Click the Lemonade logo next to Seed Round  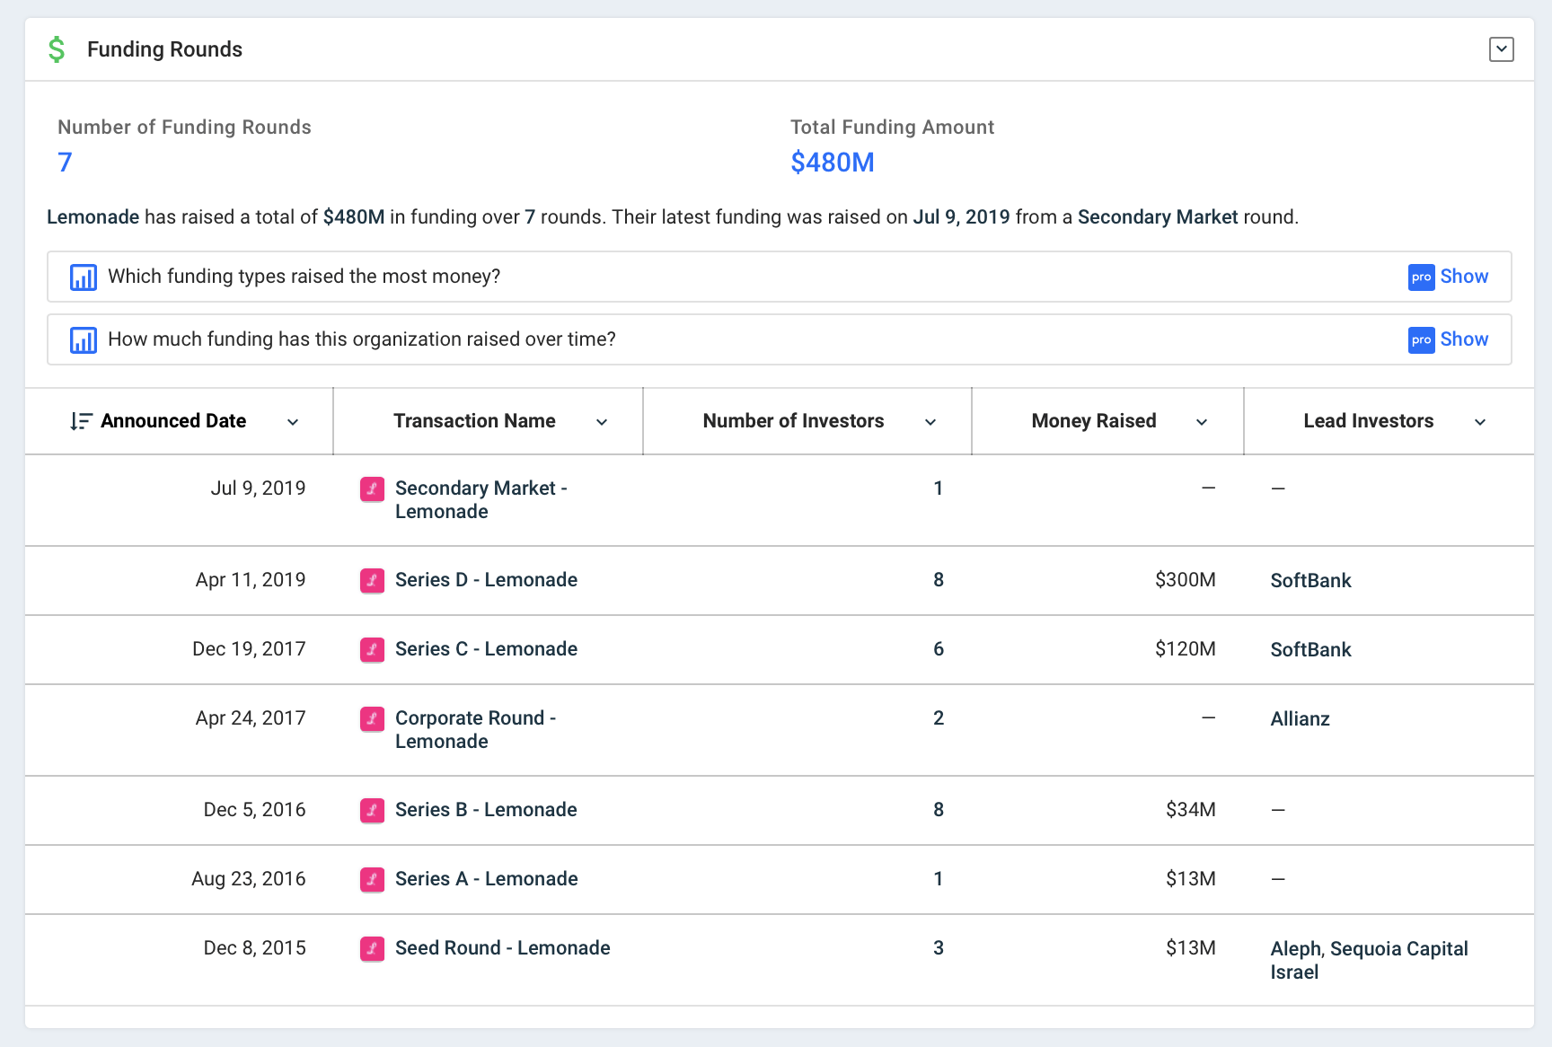[372, 948]
